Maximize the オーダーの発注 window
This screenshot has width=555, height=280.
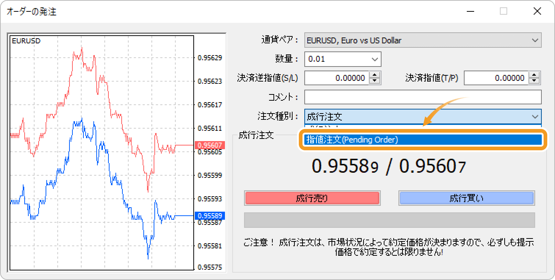(504, 11)
